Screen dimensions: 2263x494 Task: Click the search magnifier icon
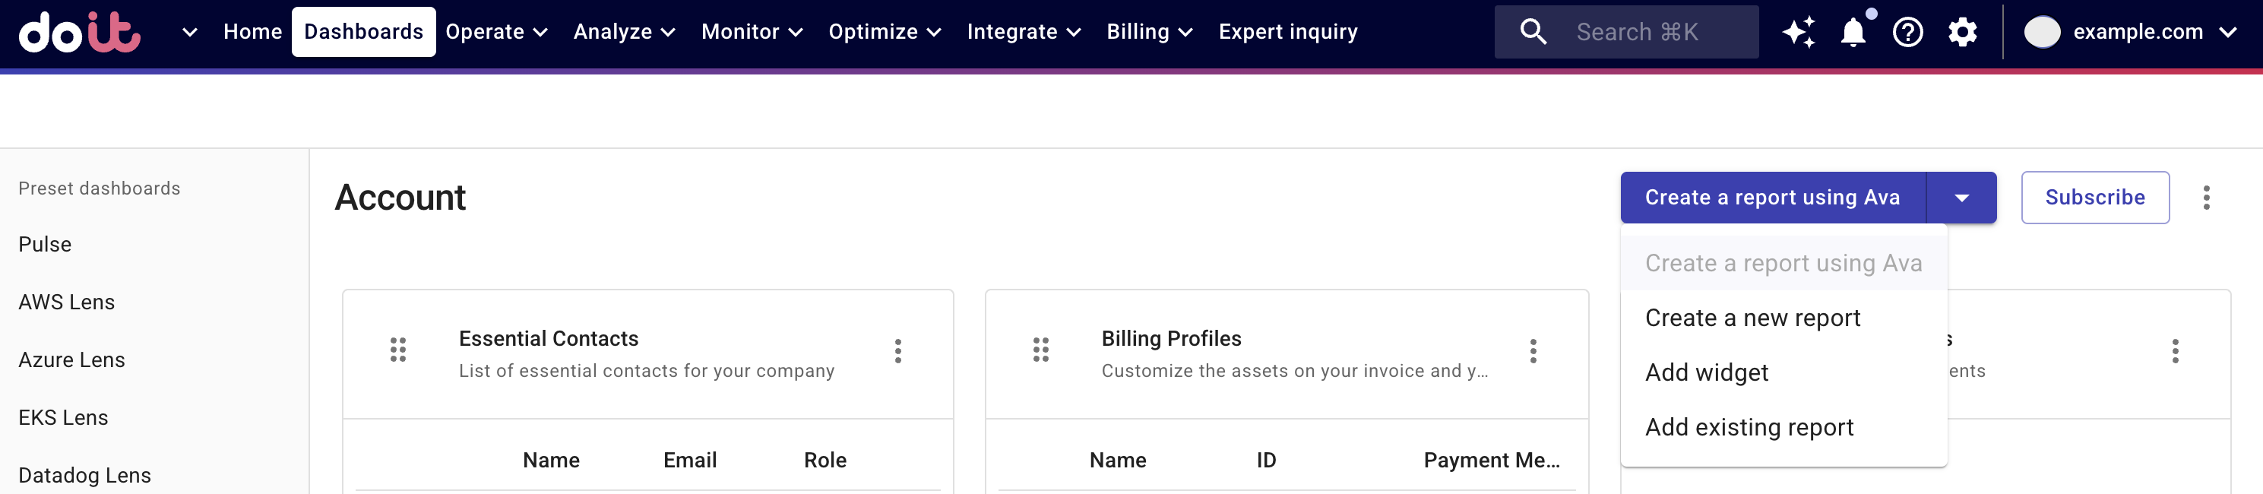coord(1533,32)
